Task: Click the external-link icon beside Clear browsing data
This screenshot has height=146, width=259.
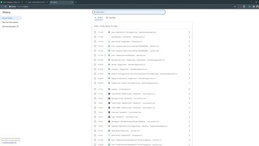Action: point(17,26)
